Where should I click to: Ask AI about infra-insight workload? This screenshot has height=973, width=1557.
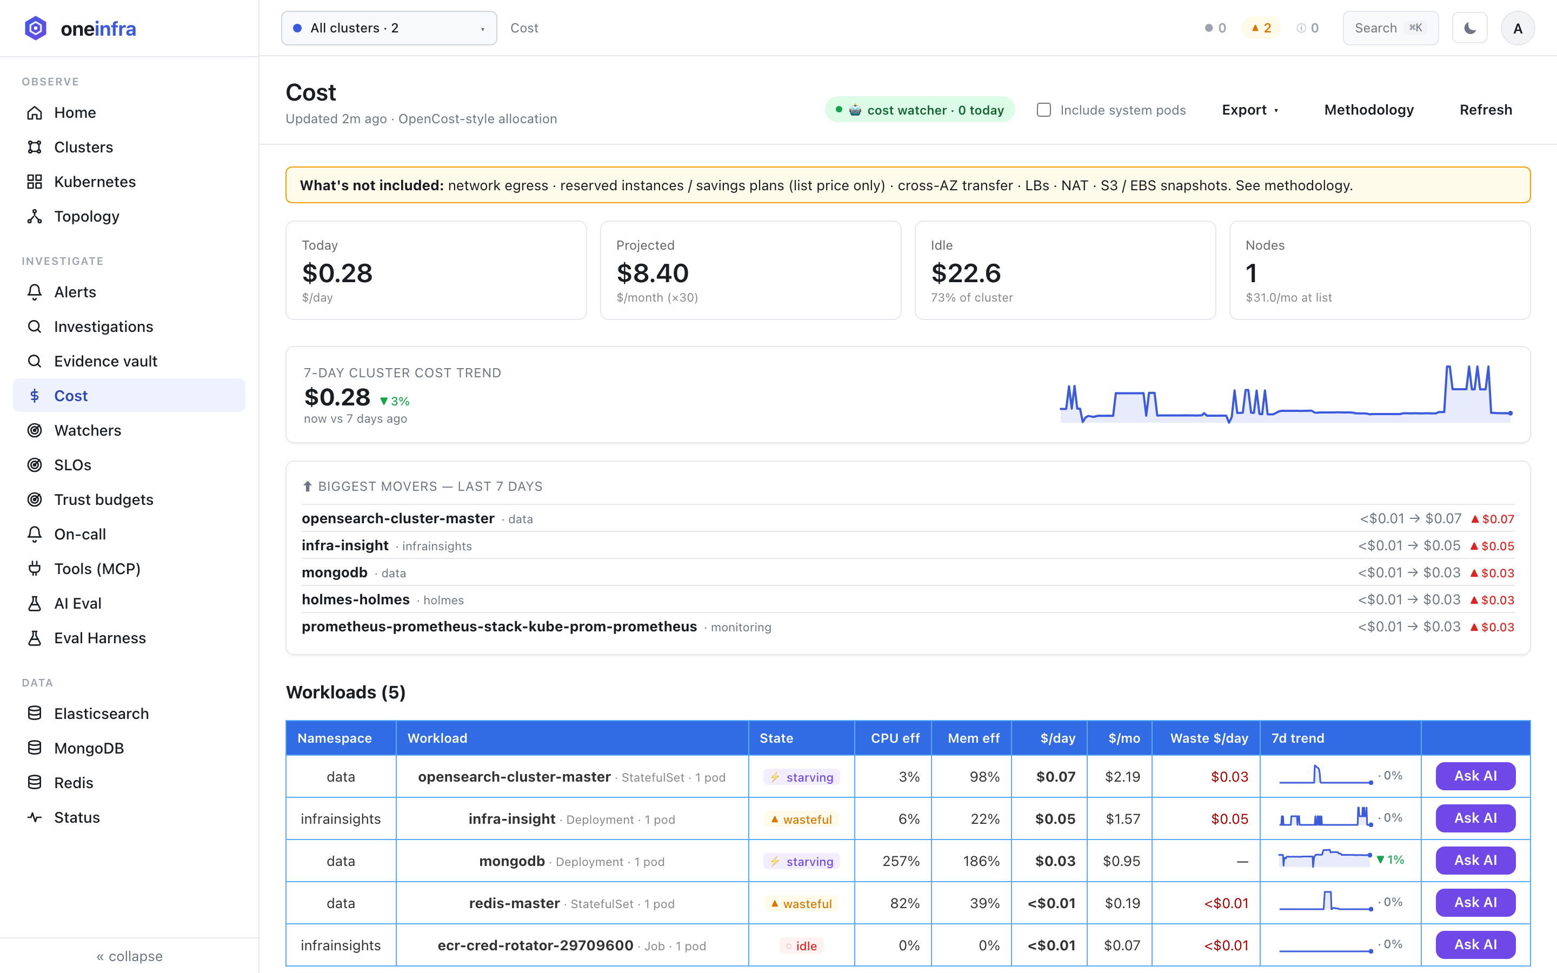[x=1475, y=818]
